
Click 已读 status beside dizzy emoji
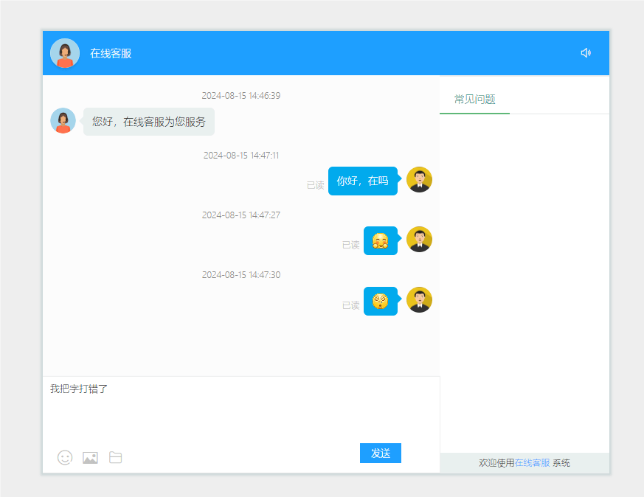(350, 305)
